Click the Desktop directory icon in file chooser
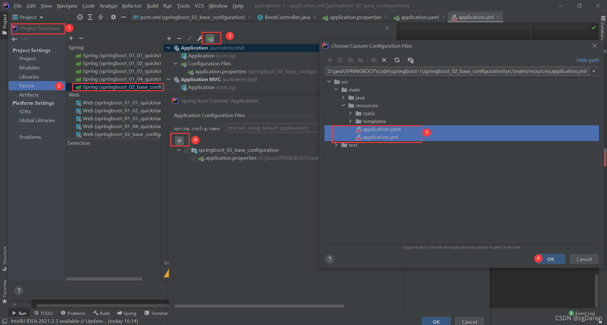This screenshot has width=607, height=325. point(340,60)
